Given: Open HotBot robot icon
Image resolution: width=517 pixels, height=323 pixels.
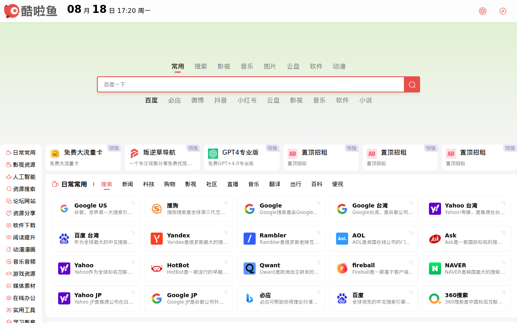Looking at the screenshot, I should 157,268.
